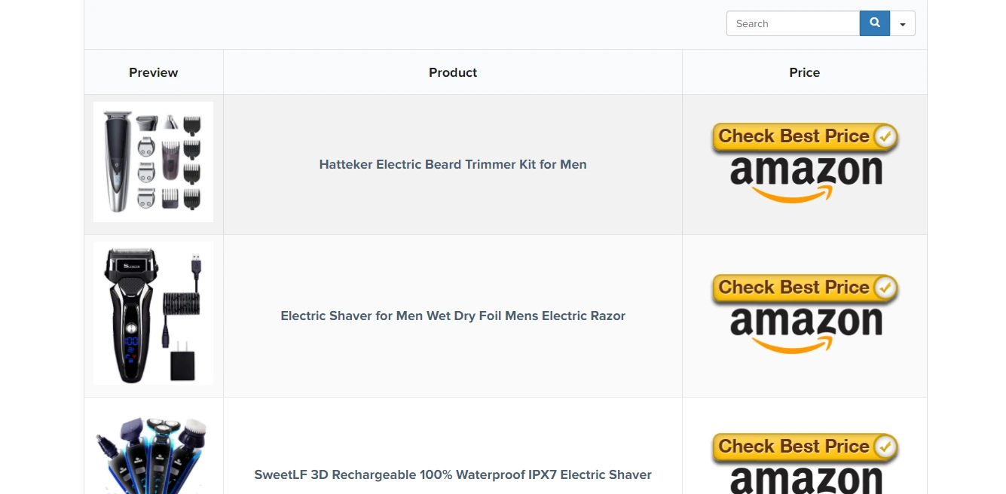Viewport: 1006px width, 494px height.
Task: Sort by the Product column header
Action: click(x=453, y=72)
